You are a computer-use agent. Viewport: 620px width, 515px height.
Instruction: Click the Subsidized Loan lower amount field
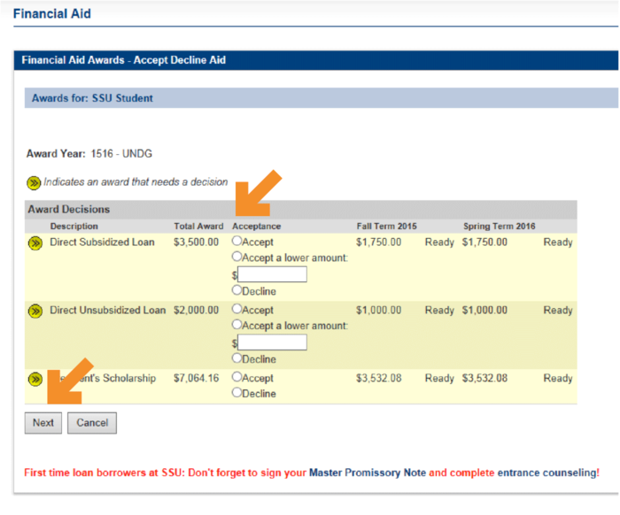[x=272, y=274]
